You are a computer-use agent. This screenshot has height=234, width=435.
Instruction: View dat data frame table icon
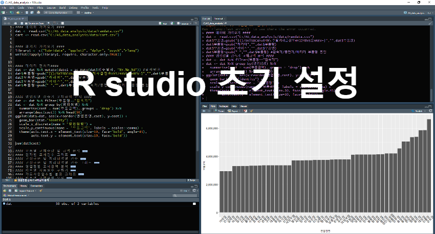(x=194, y=204)
